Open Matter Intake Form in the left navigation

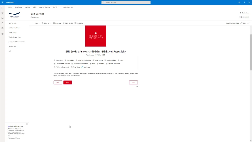tap(15, 37)
